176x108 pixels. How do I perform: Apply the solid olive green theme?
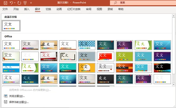tap(124, 56)
